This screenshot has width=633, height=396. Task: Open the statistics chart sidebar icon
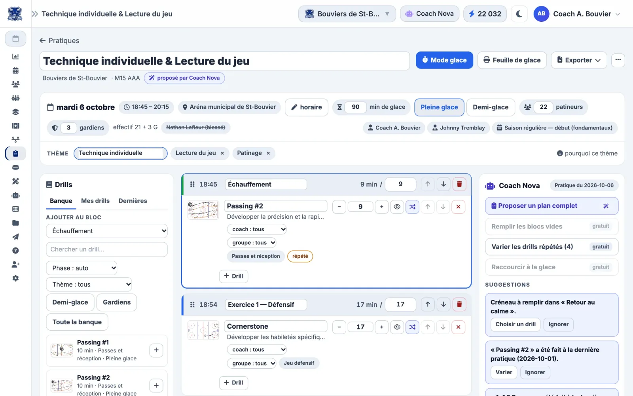[x=15, y=57]
